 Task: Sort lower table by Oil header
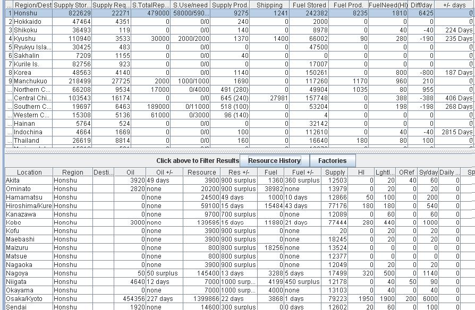130,172
